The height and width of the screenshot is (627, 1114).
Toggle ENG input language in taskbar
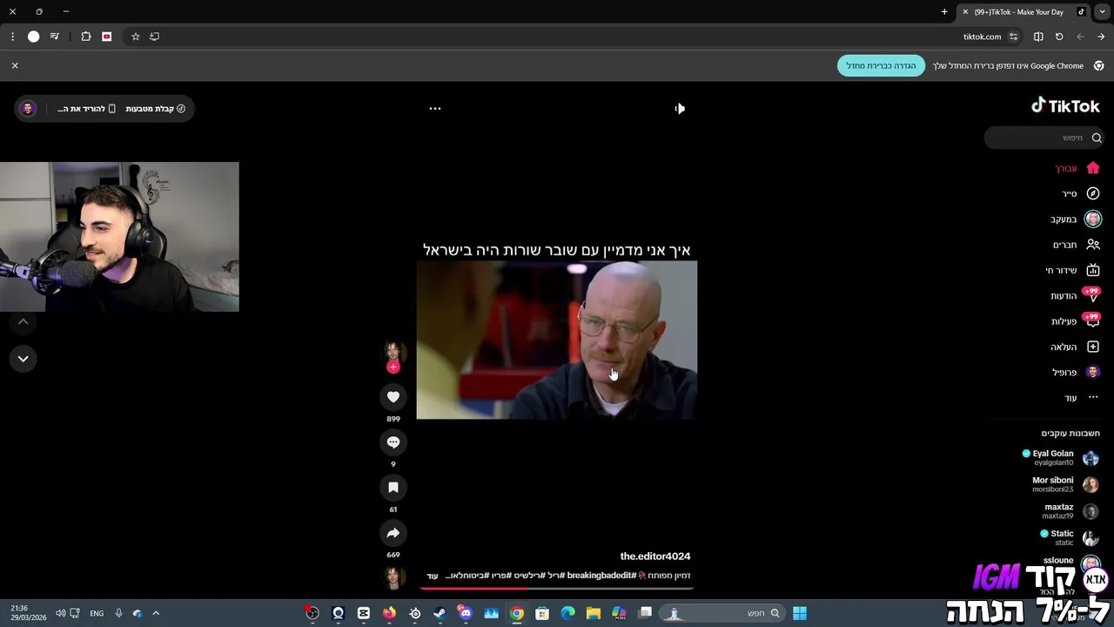point(97,613)
